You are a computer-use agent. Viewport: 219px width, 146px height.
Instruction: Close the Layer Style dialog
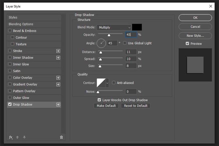click(211, 6)
